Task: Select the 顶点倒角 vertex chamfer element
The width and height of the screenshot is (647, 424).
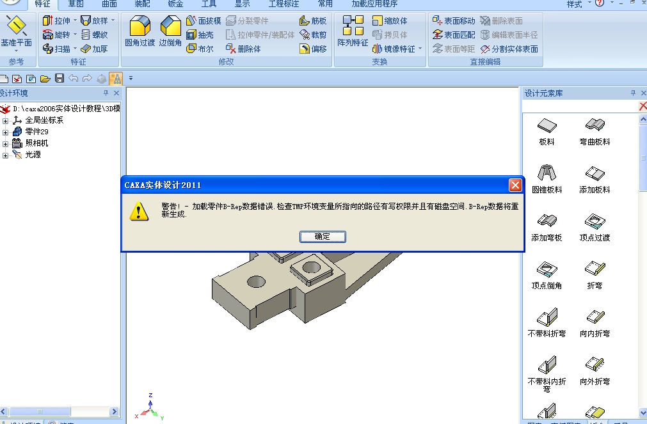Action: 547,275
